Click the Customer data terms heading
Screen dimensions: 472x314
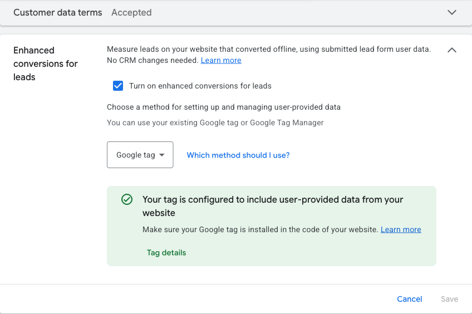[58, 12]
